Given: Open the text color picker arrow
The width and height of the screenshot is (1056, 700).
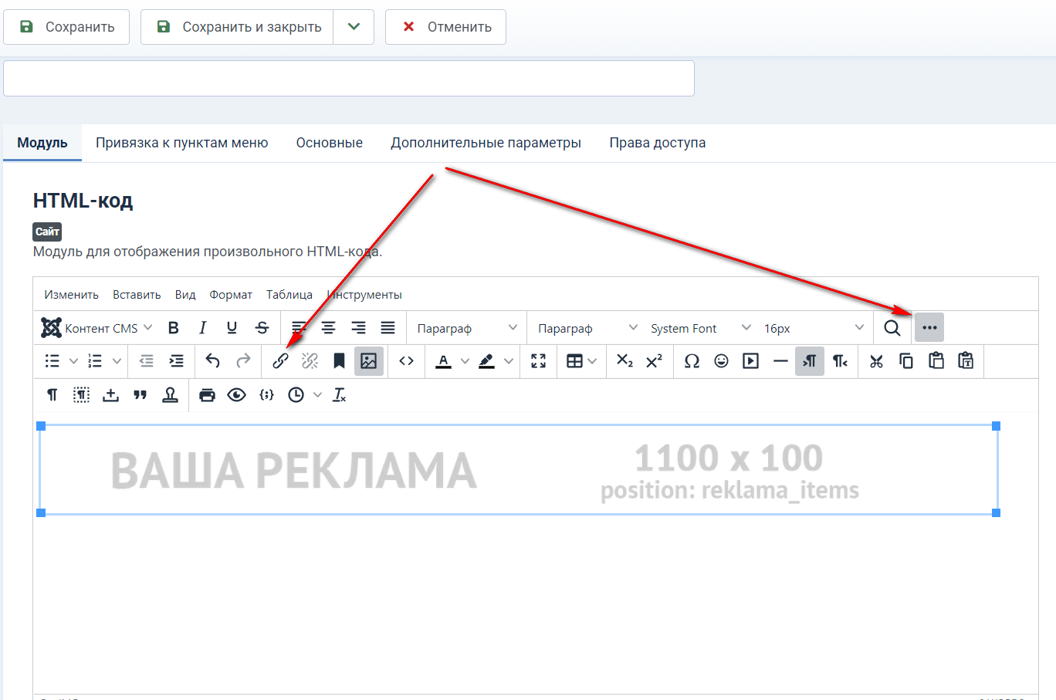Looking at the screenshot, I should [x=465, y=361].
